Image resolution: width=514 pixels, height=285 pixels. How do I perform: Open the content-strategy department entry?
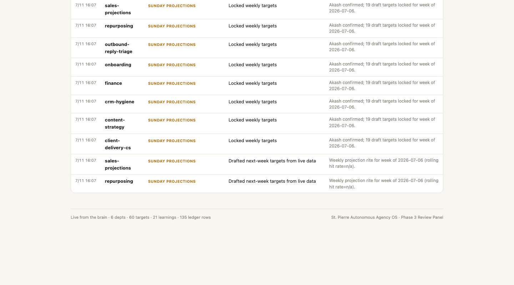pyautogui.click(x=115, y=123)
